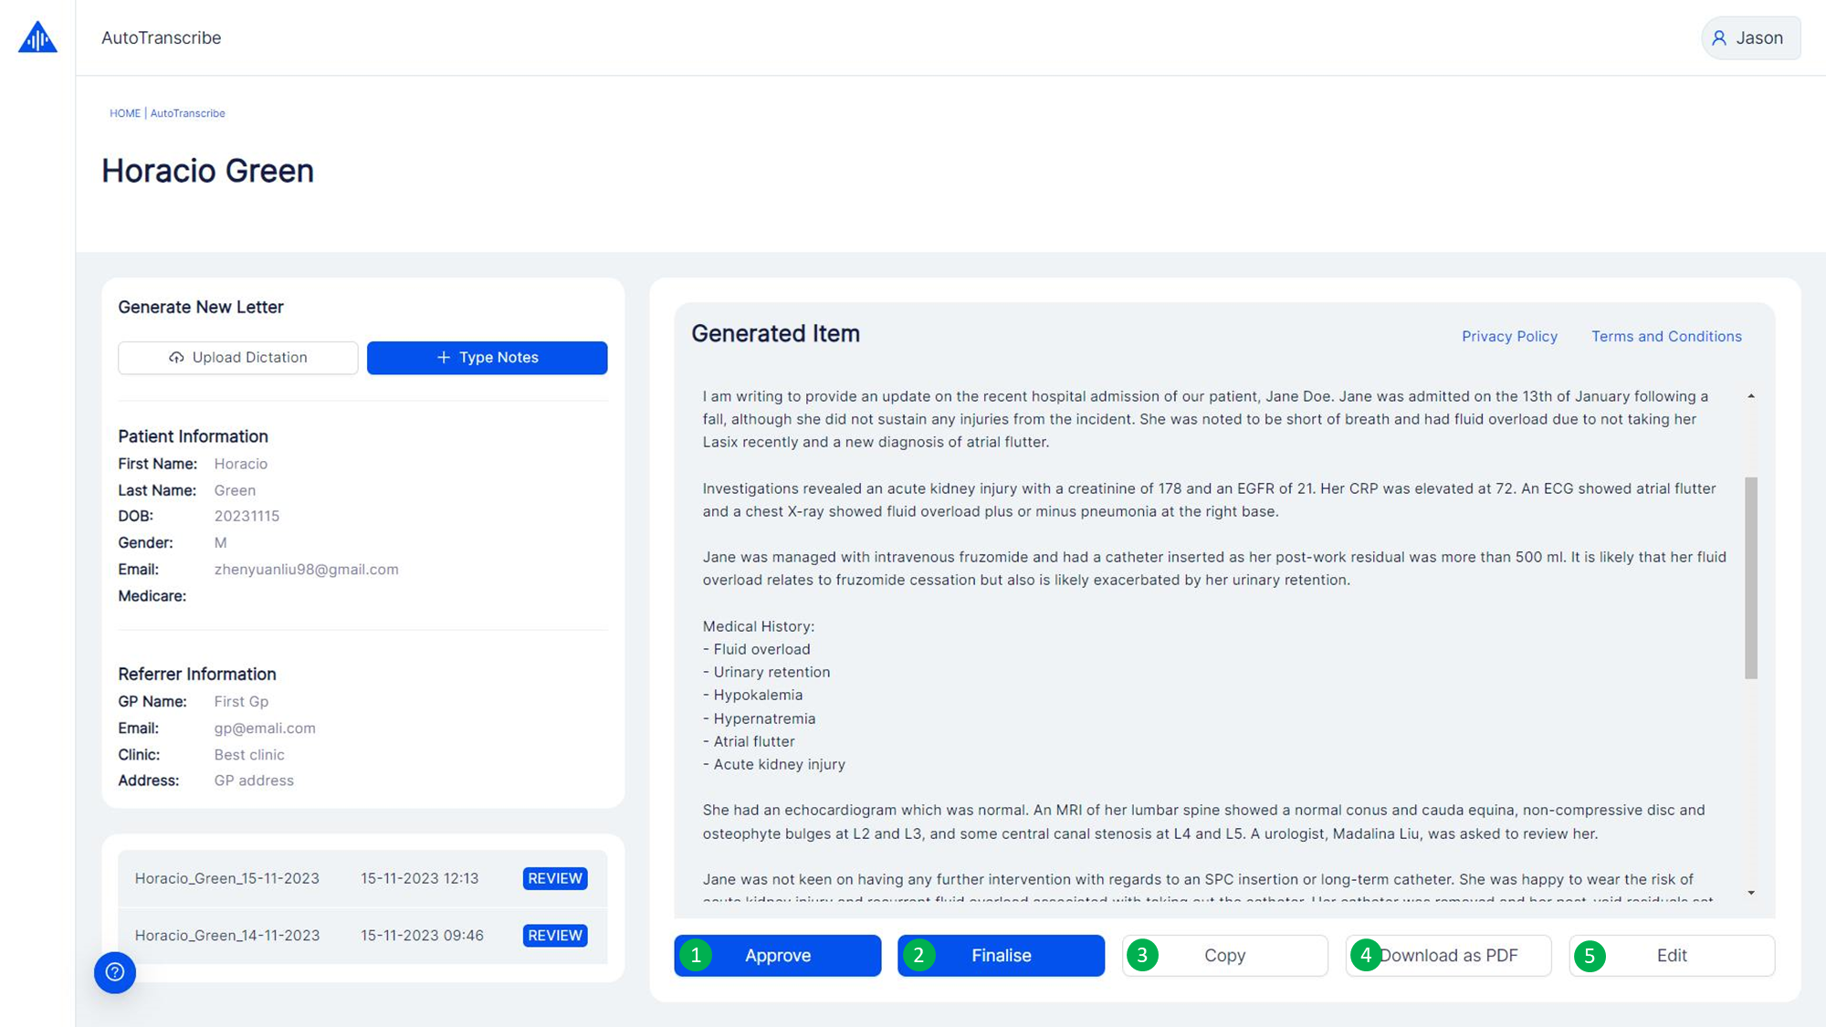Approve the generated letter
The image size is (1826, 1027).
point(778,956)
